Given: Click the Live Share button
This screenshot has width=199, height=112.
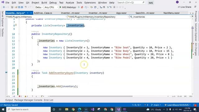Looking at the screenshot, I should pos(184,7).
